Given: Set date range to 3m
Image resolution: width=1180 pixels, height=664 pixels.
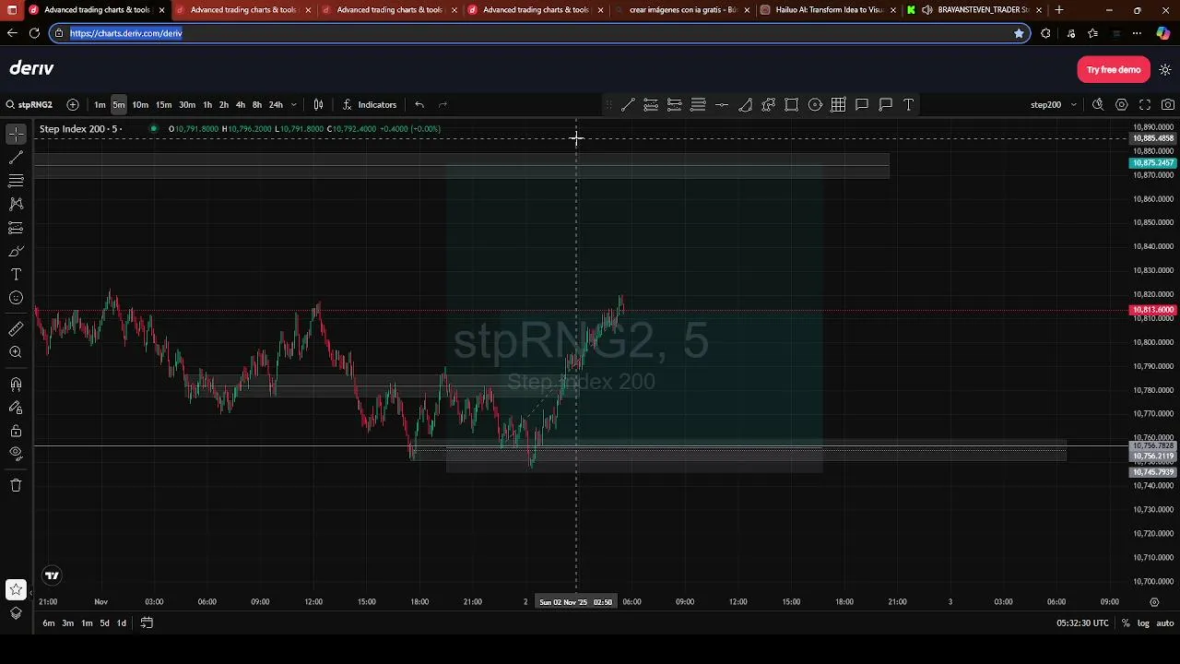Looking at the screenshot, I should click(x=67, y=623).
